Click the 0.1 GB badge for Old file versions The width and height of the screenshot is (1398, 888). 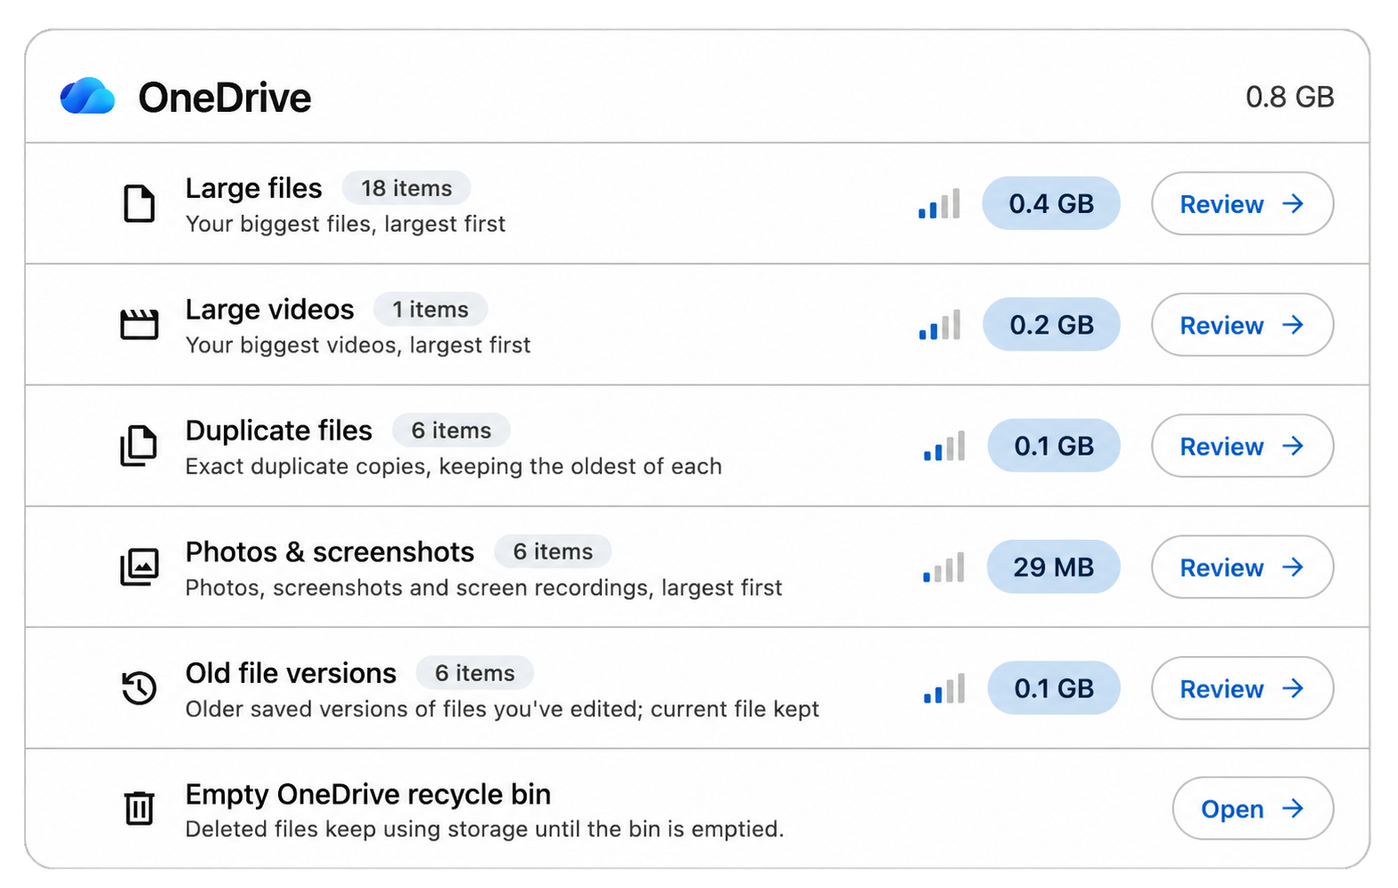pyautogui.click(x=1054, y=688)
